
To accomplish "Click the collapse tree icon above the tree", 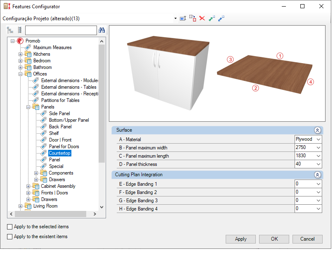I will [x=20, y=30].
